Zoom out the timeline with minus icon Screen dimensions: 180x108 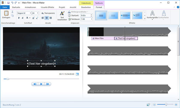154,104
